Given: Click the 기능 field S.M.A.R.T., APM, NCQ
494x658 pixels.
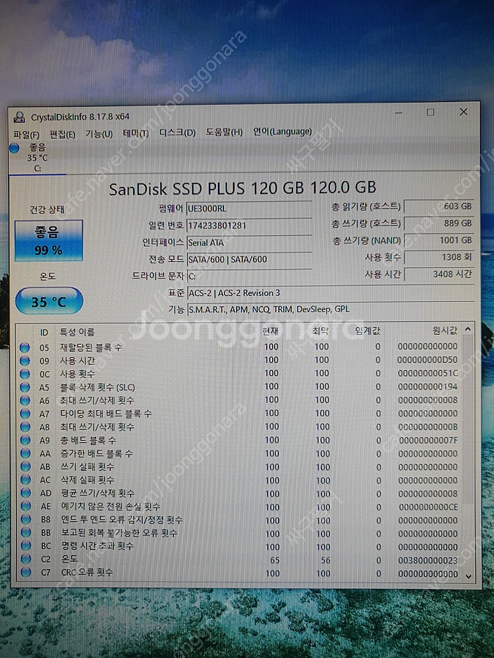Looking at the screenshot, I should [331, 309].
